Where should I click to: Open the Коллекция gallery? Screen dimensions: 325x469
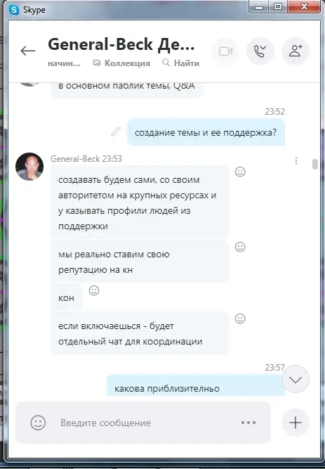[x=121, y=63]
